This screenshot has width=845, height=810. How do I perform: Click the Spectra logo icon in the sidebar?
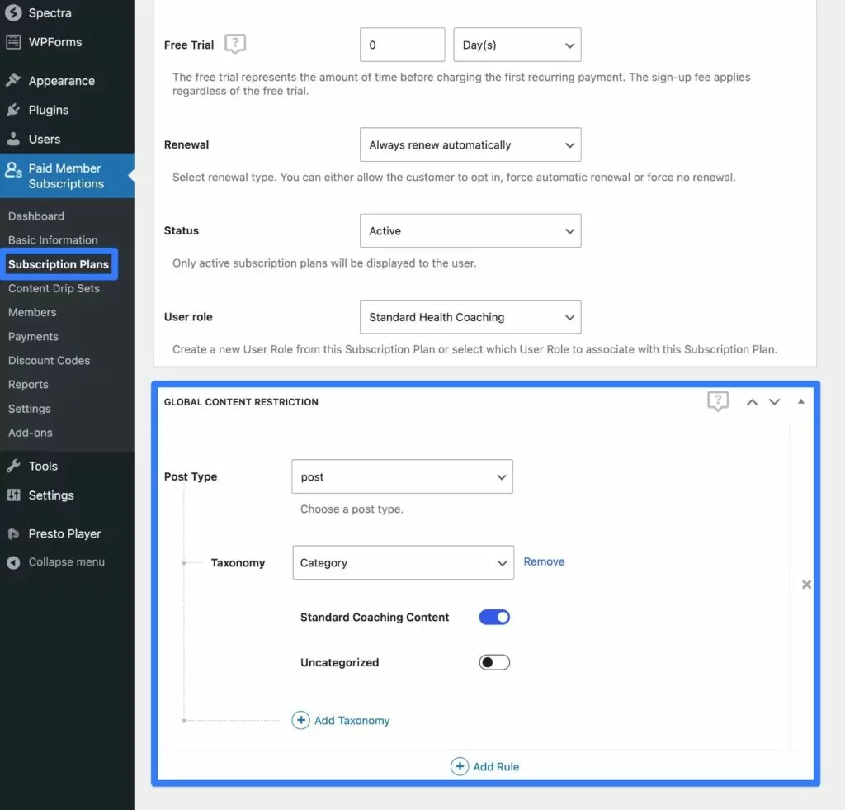pos(13,12)
